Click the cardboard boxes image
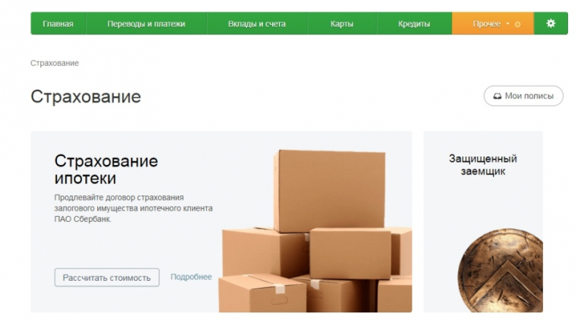Screen dimensions: 576x321 315,231
